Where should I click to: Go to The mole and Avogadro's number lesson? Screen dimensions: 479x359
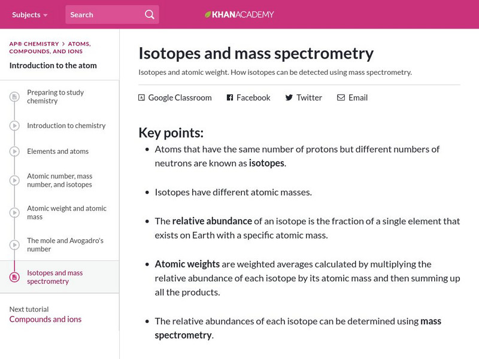[65, 245]
